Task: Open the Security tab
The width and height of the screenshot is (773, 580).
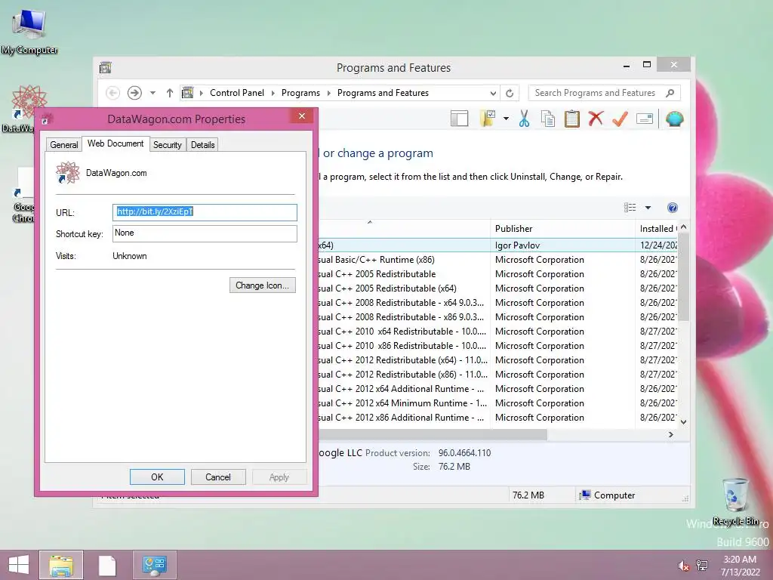Action: point(168,145)
